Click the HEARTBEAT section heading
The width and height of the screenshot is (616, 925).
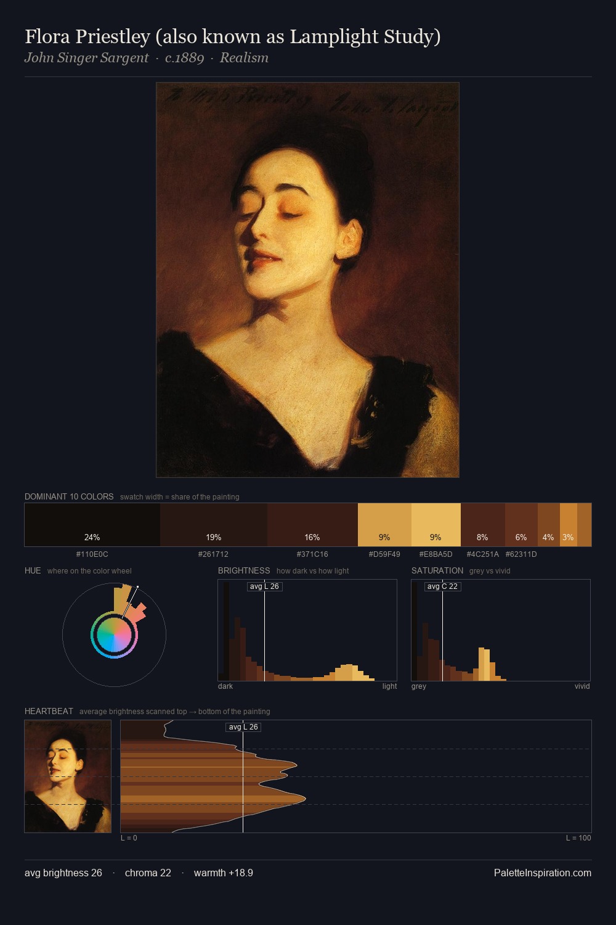point(49,711)
